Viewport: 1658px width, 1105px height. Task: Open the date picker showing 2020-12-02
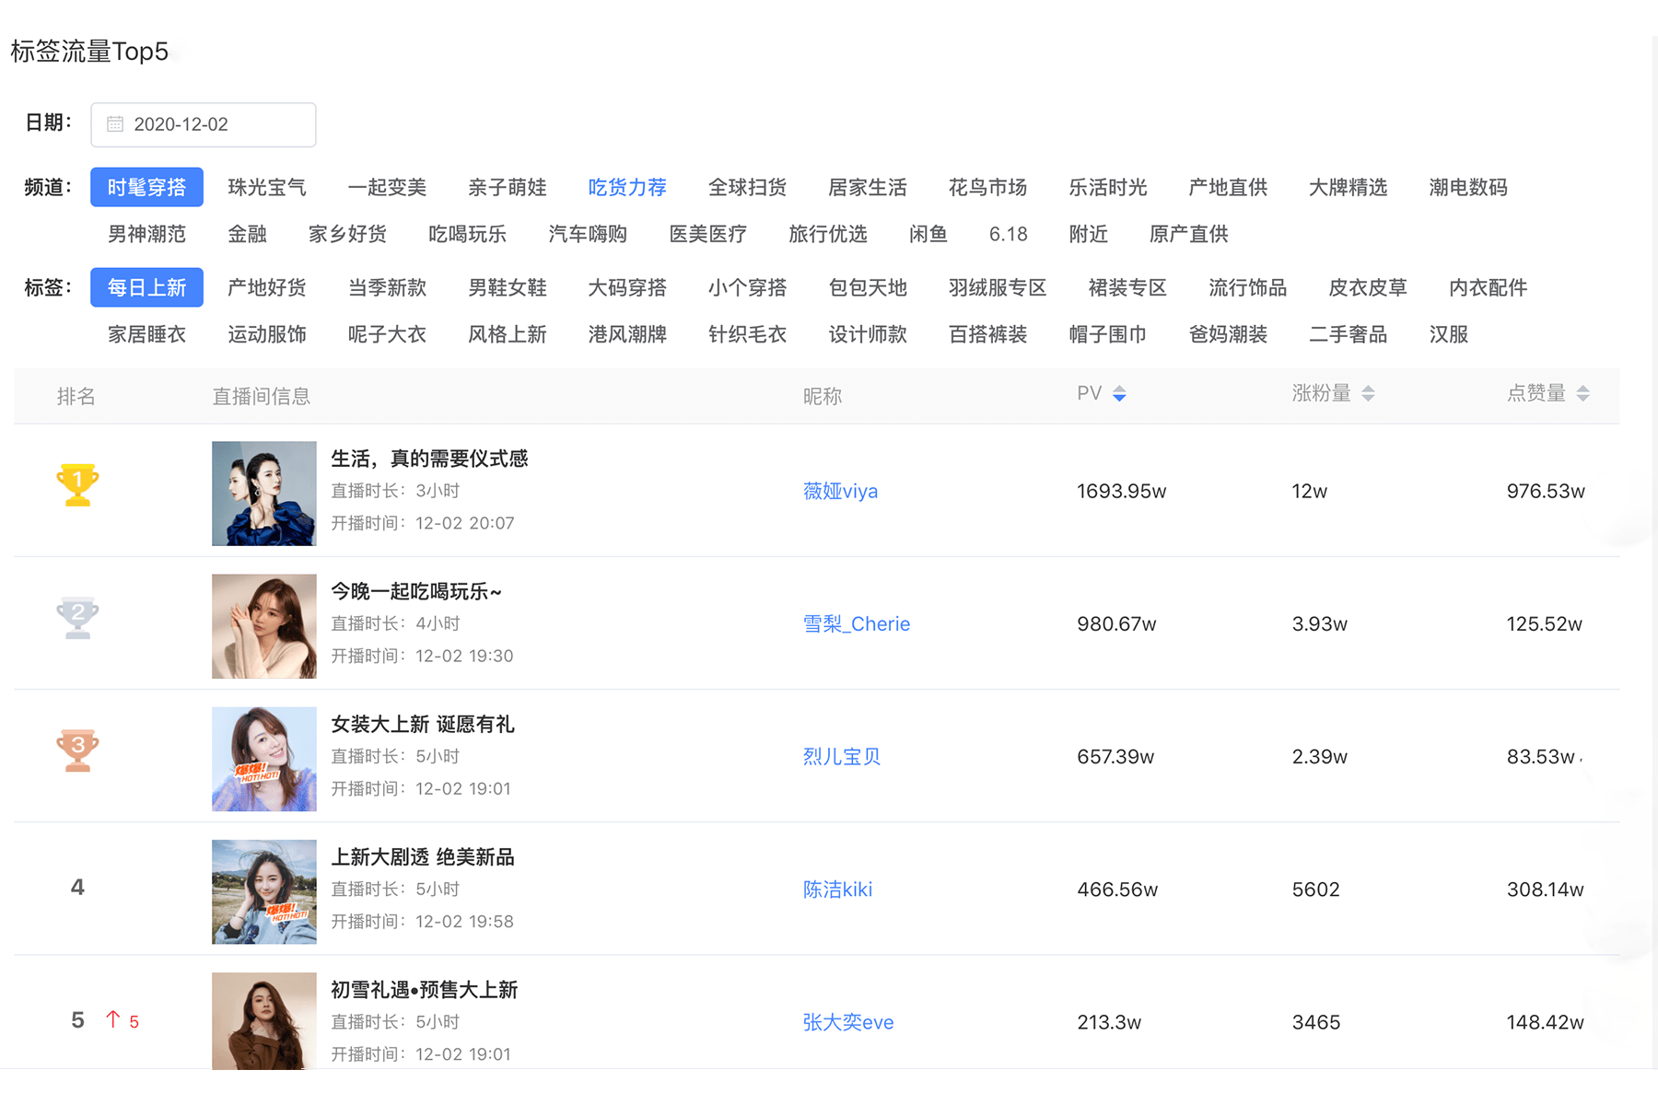(x=204, y=124)
